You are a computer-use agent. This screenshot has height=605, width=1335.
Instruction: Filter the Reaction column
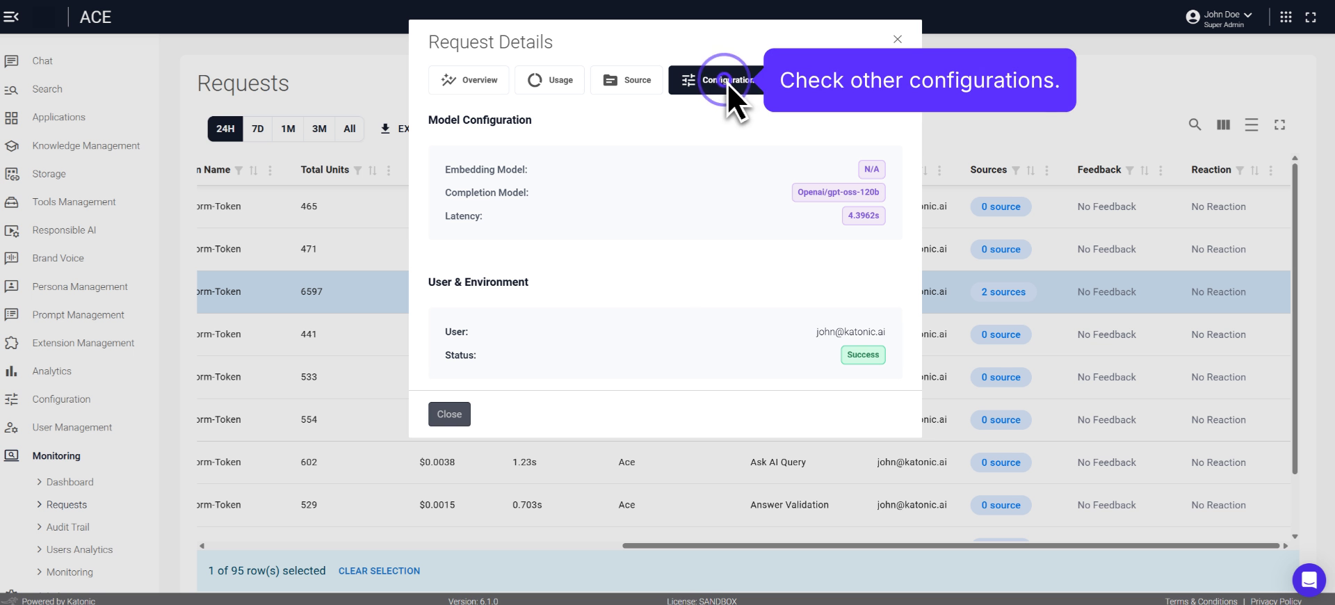point(1240,170)
